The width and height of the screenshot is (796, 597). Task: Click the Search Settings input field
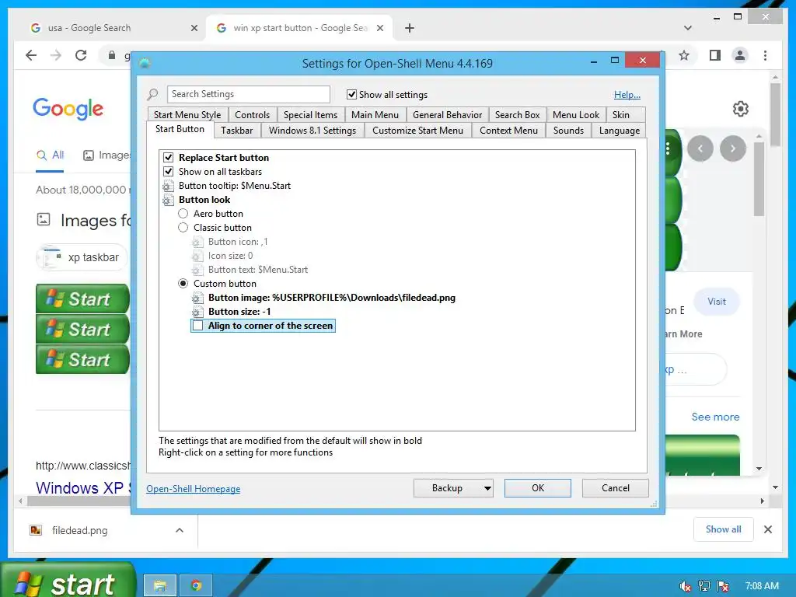click(x=248, y=94)
